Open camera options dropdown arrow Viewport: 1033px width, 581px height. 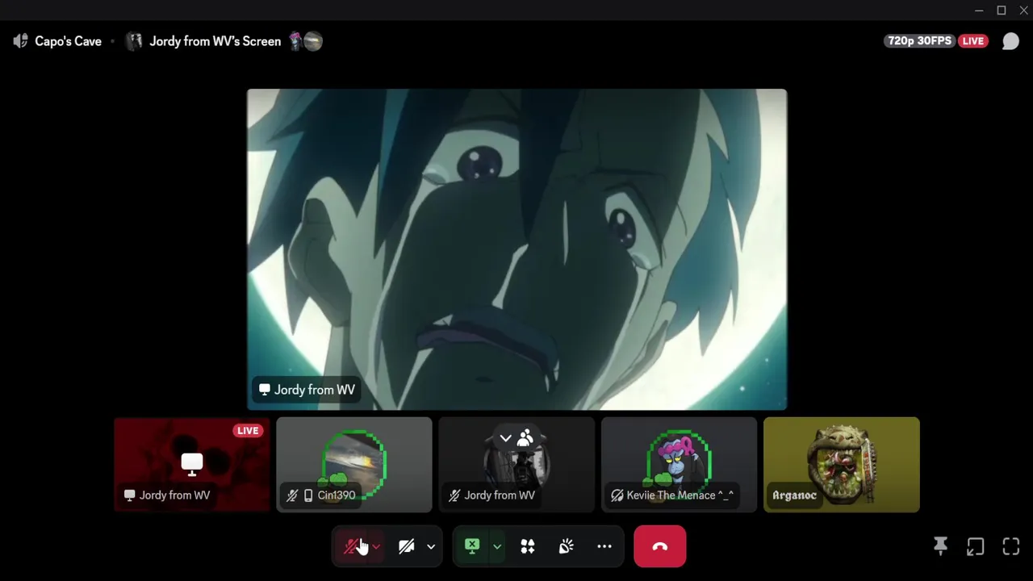tap(431, 546)
